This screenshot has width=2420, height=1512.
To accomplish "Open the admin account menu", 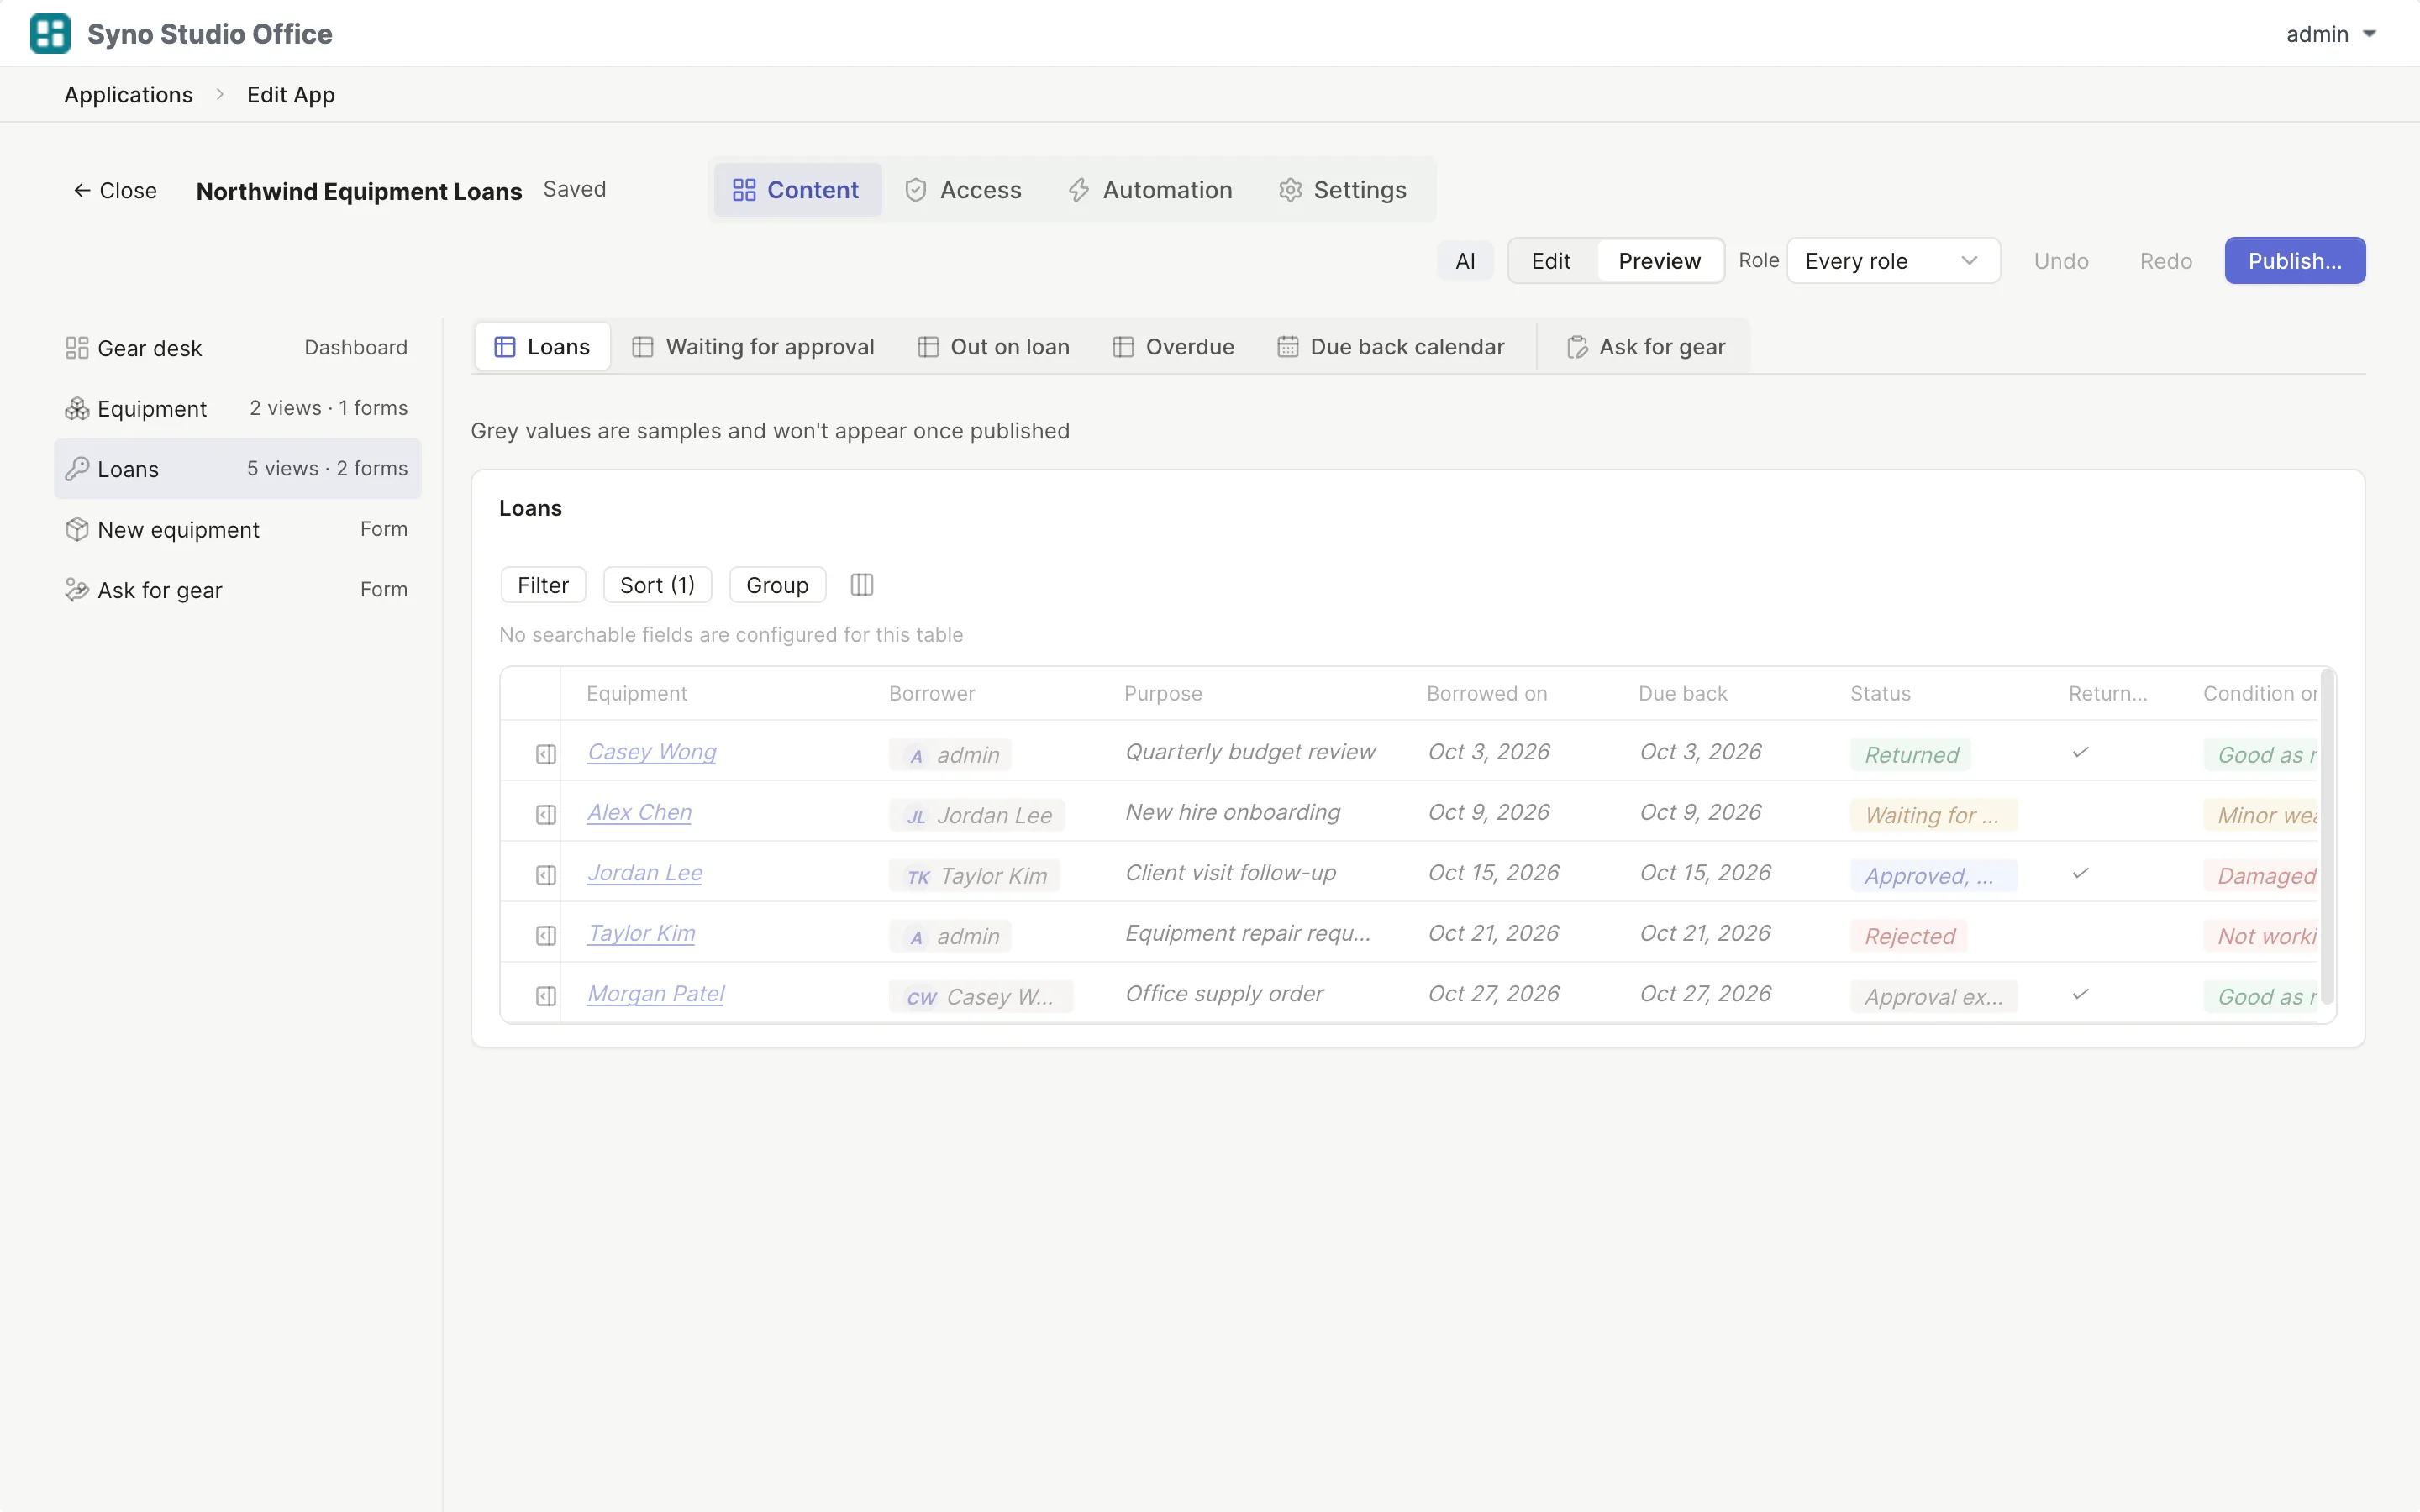I will click(2330, 34).
